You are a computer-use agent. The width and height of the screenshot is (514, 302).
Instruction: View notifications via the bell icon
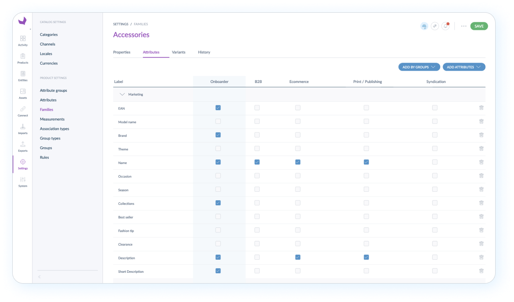click(445, 26)
